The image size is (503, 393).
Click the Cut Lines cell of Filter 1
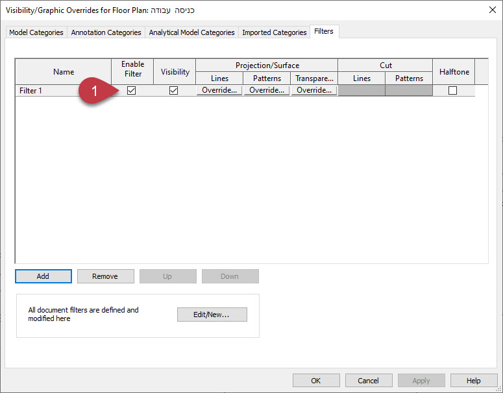(x=362, y=91)
